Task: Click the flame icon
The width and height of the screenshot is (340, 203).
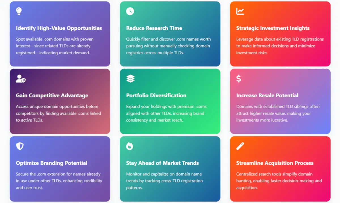Action: click(x=129, y=146)
